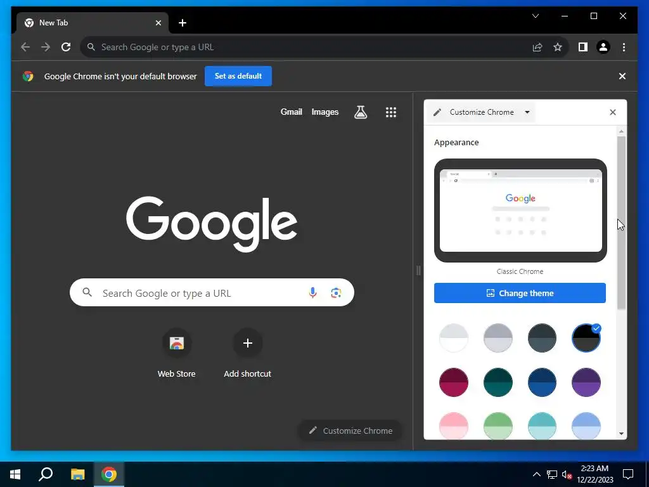The width and height of the screenshot is (649, 487).
Task: Open the network status tray icon
Action: tap(552, 474)
